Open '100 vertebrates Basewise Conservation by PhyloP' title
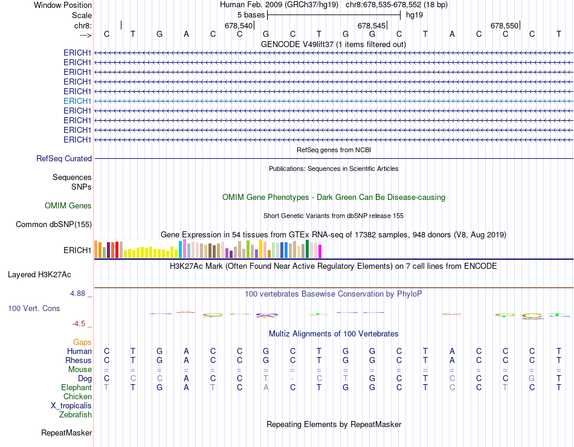This screenshot has width=574, height=447. point(333,294)
